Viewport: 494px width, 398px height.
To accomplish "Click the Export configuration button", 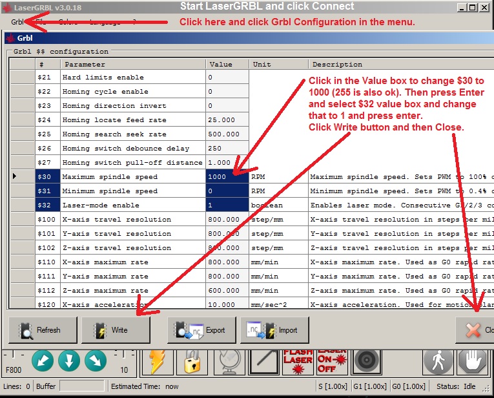I will point(201,330).
